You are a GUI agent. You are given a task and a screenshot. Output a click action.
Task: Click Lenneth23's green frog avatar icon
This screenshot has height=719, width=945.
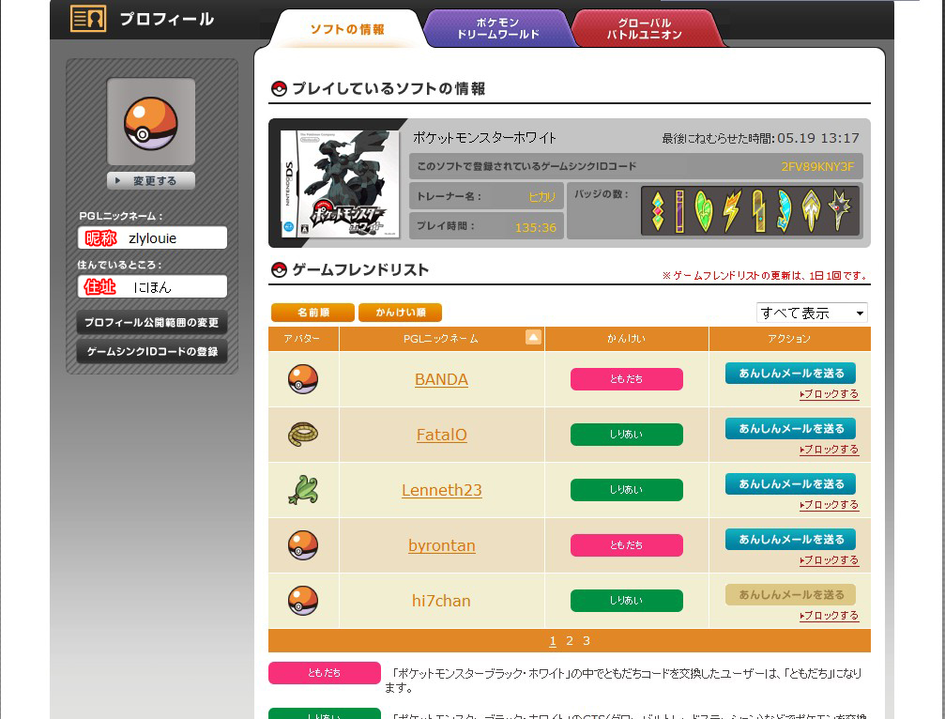click(x=302, y=489)
